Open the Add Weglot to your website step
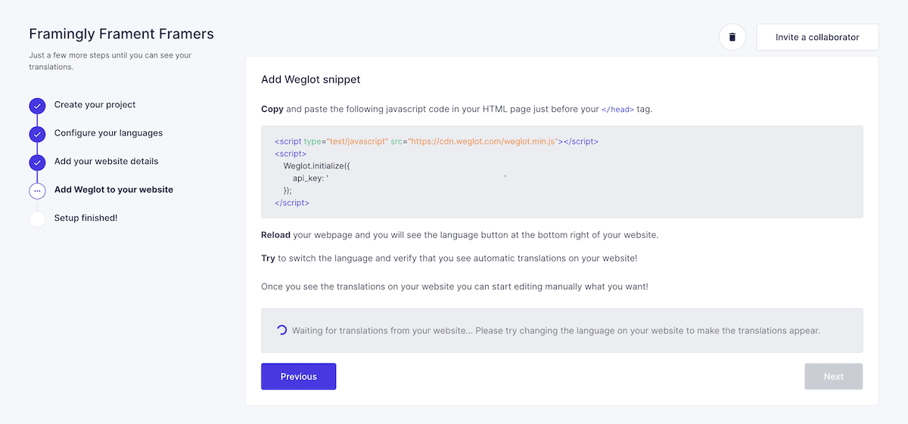This screenshot has width=908, height=424. pyautogui.click(x=113, y=190)
